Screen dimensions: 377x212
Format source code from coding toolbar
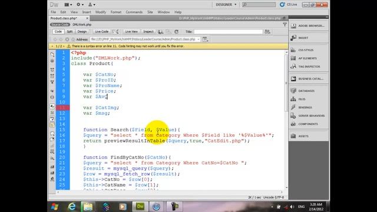click(52, 179)
